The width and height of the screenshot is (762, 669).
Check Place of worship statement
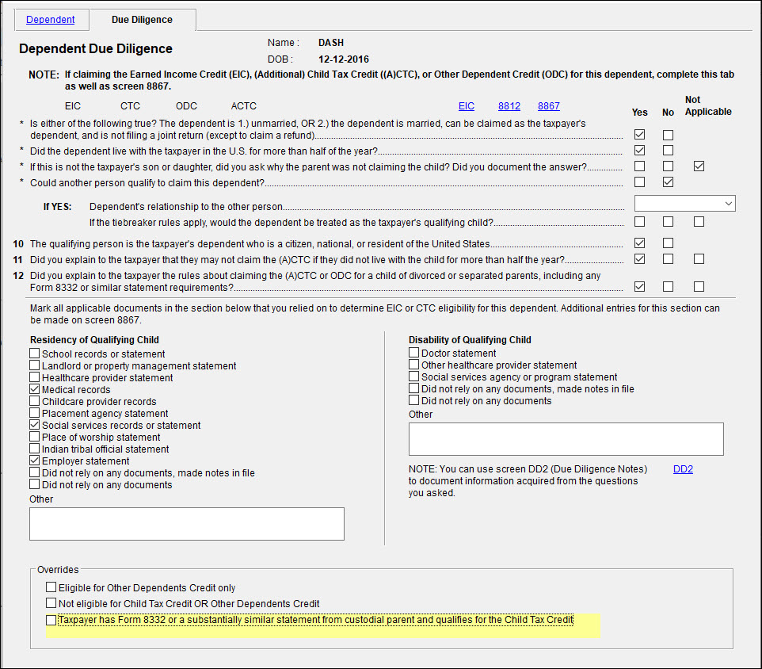click(35, 437)
